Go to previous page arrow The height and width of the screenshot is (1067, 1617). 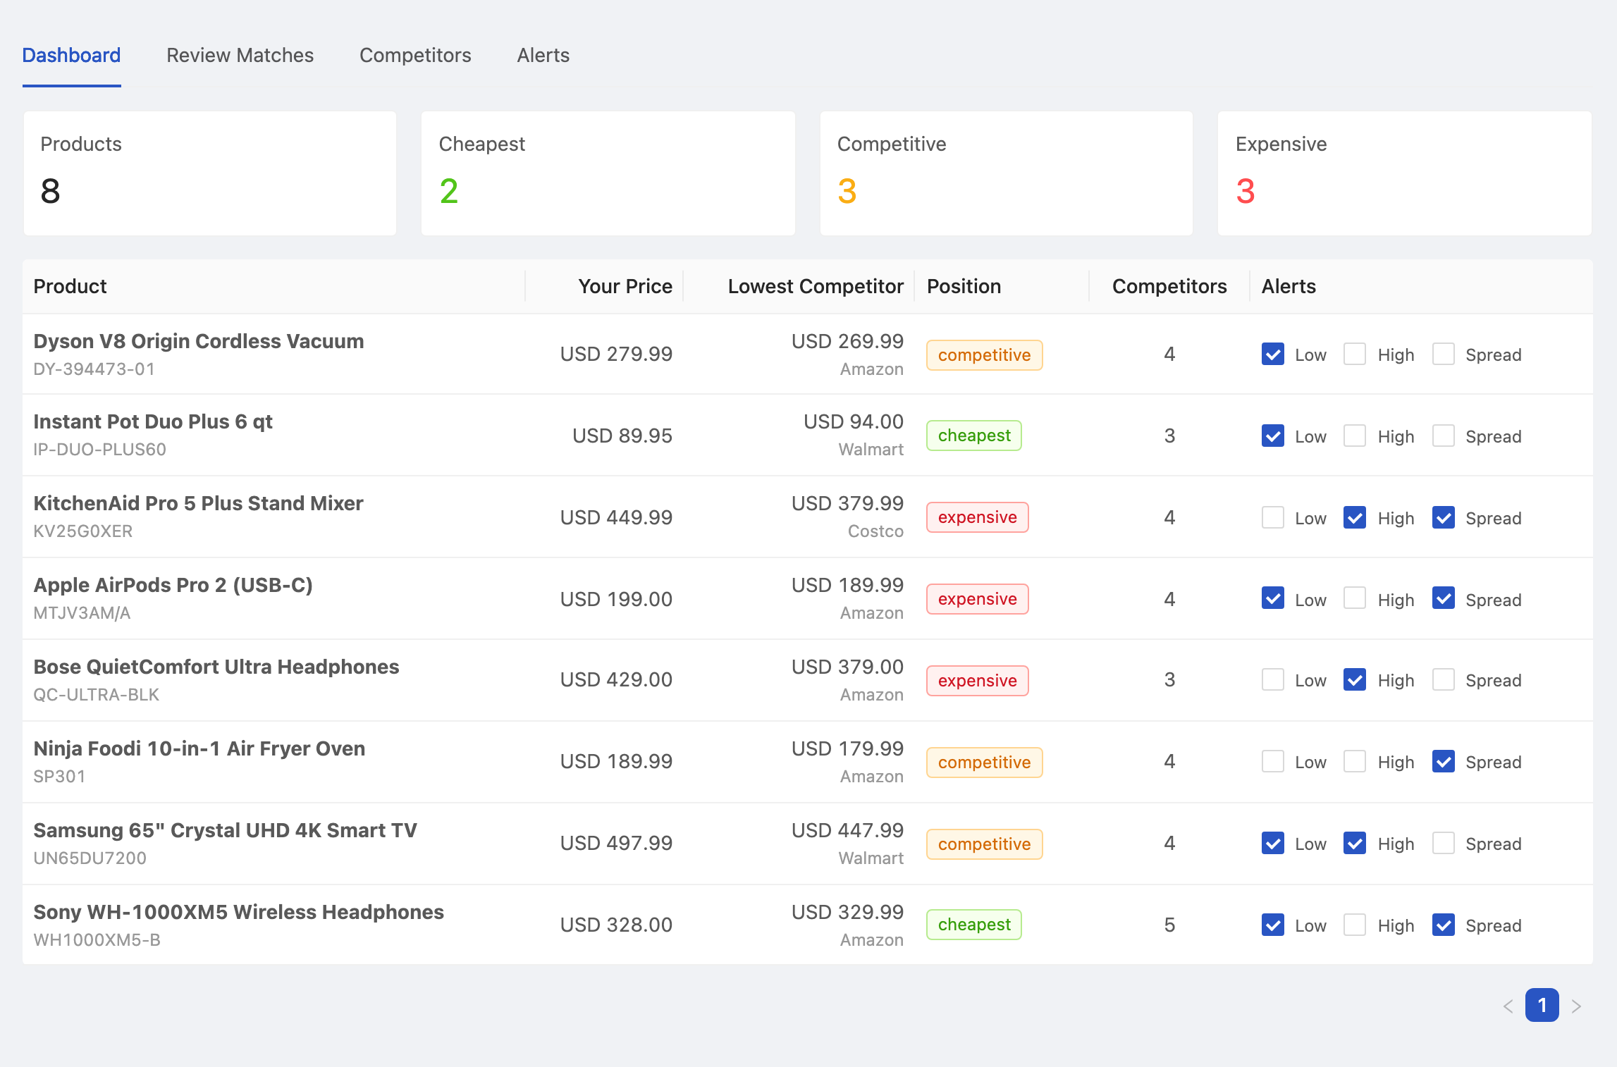[x=1508, y=1006]
